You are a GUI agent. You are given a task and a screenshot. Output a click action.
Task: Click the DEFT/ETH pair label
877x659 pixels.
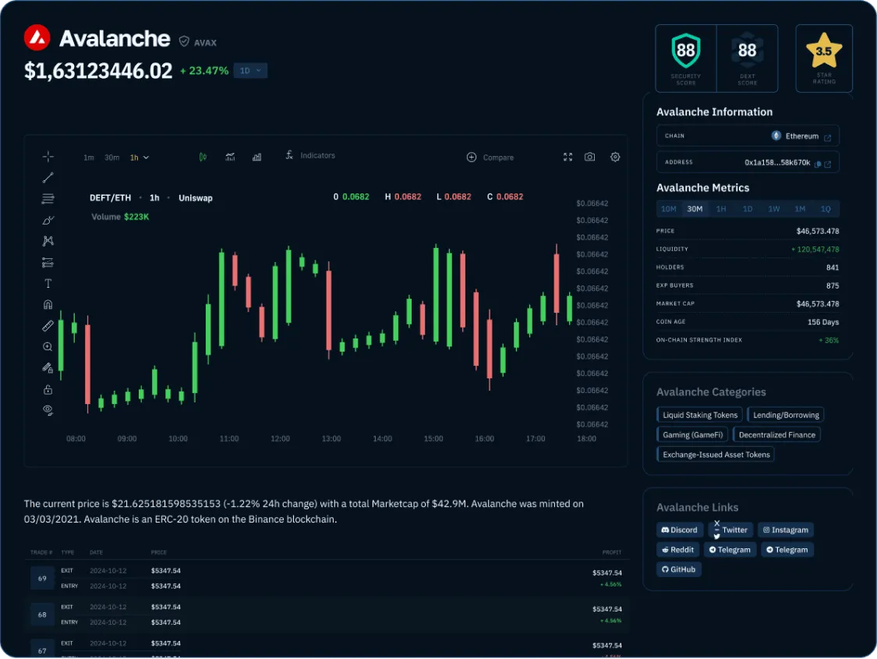[x=110, y=198]
